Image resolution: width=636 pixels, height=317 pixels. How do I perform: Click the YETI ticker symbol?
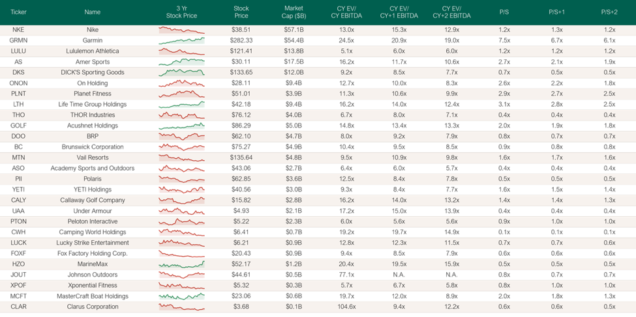point(18,189)
